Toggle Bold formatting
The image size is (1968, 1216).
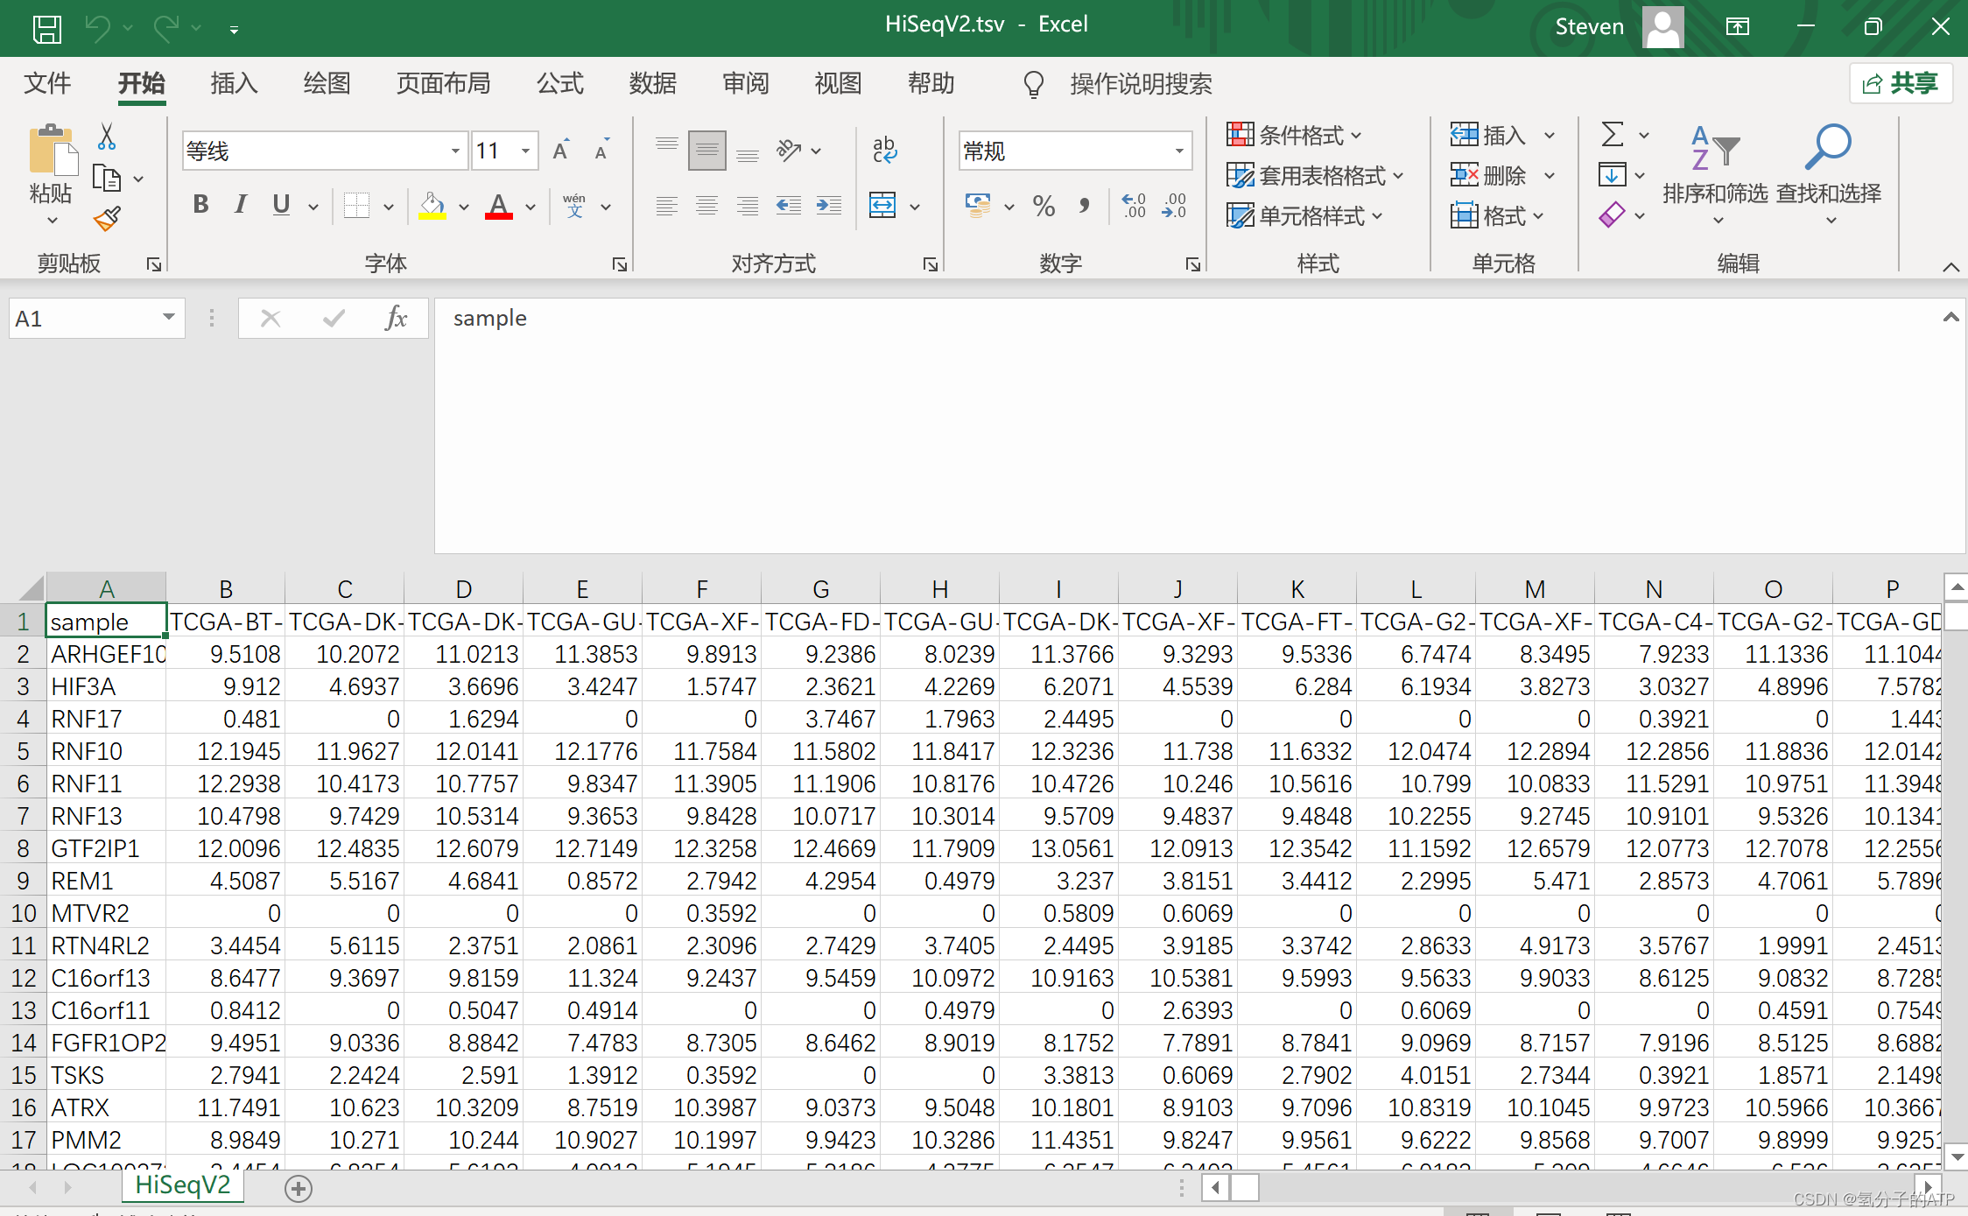tap(200, 205)
